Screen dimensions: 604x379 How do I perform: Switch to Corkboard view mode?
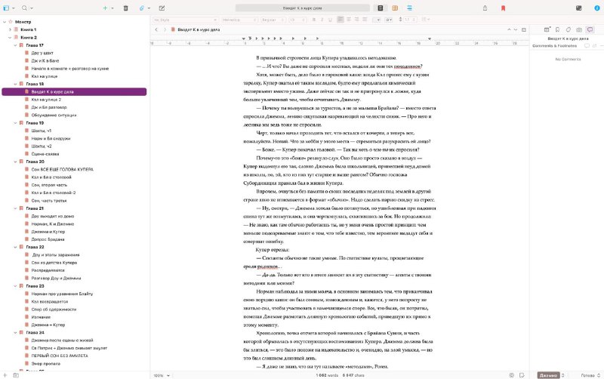[395, 8]
